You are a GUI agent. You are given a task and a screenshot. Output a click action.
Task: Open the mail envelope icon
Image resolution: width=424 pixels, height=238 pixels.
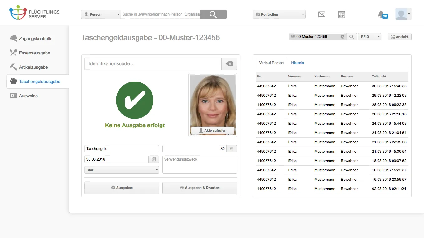[322, 14]
